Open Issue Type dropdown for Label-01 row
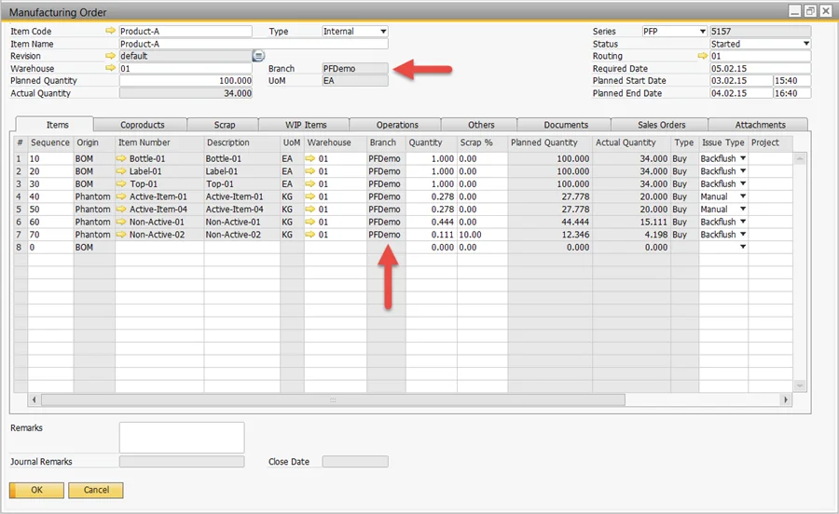Viewport: 839px width, 514px height. [x=743, y=171]
